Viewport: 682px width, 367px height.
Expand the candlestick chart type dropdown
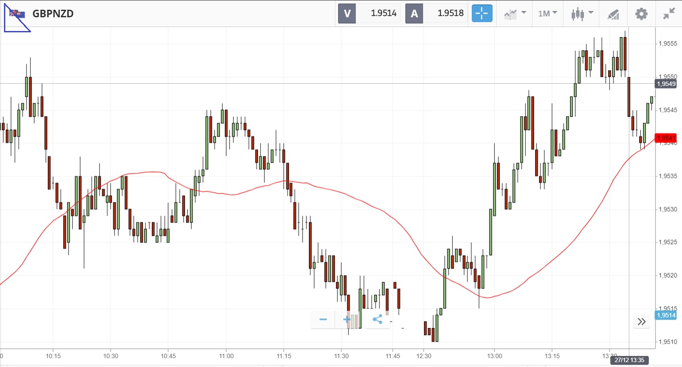(582, 14)
